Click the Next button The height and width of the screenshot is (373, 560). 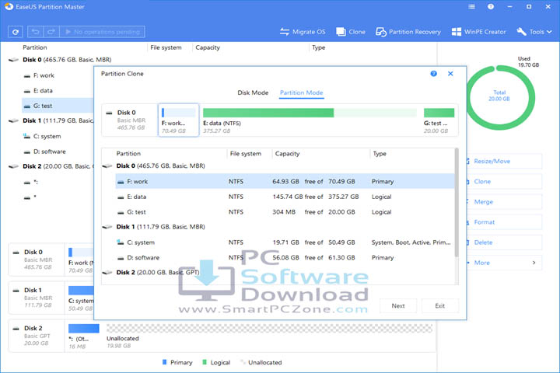pyautogui.click(x=398, y=306)
